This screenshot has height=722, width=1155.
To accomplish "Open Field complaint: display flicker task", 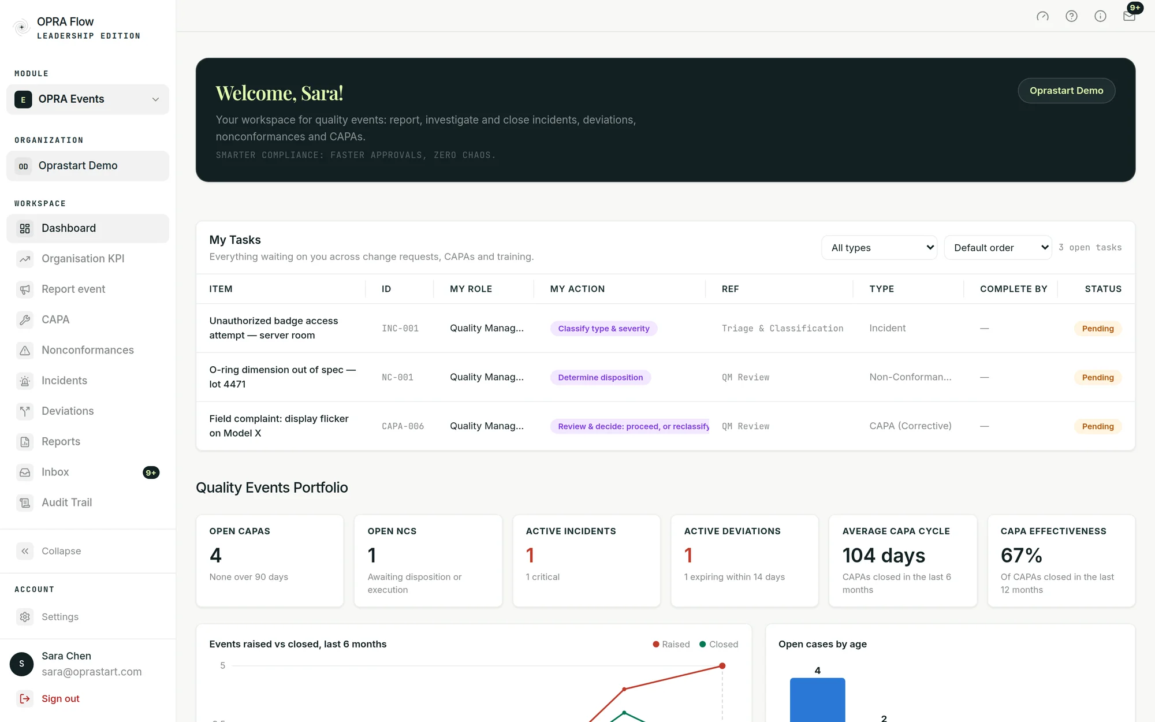I will tap(279, 426).
